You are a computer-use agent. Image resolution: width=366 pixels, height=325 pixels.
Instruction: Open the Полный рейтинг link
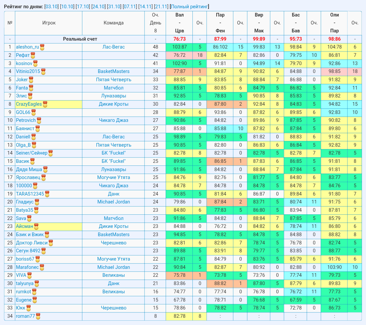[189, 7]
